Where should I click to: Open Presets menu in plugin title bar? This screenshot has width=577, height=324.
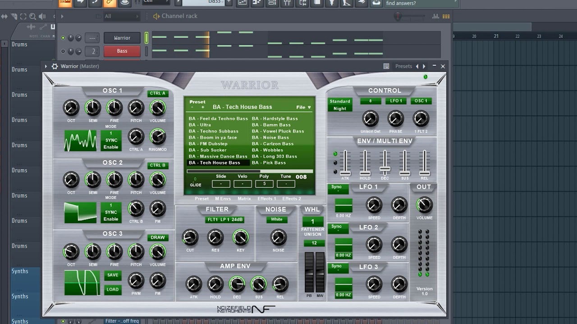[x=403, y=66]
